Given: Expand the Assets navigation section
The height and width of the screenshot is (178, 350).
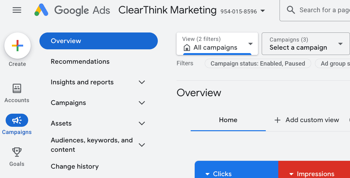Looking at the screenshot, I should point(142,123).
